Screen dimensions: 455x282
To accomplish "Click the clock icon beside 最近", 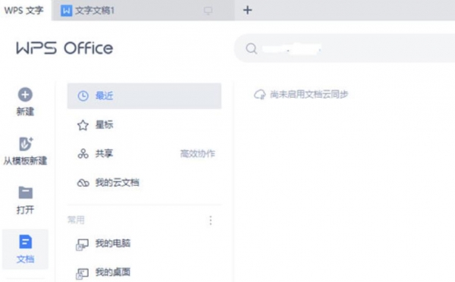I will [x=83, y=96].
